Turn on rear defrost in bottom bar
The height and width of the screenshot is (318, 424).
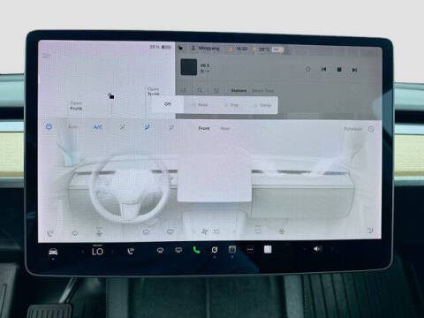[178, 250]
